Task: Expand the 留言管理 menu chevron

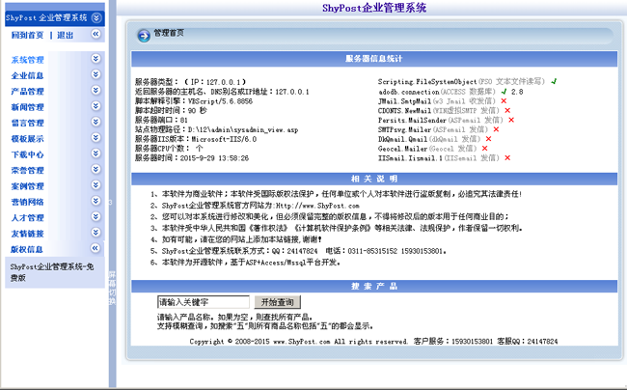Action: (95, 122)
